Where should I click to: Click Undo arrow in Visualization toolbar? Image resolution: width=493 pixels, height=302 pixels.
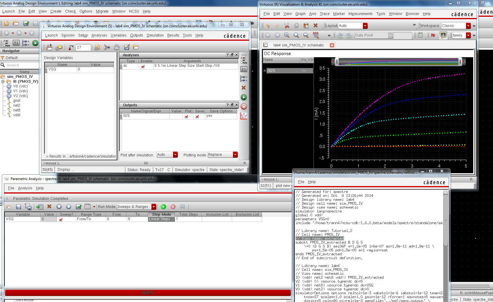coord(267,26)
